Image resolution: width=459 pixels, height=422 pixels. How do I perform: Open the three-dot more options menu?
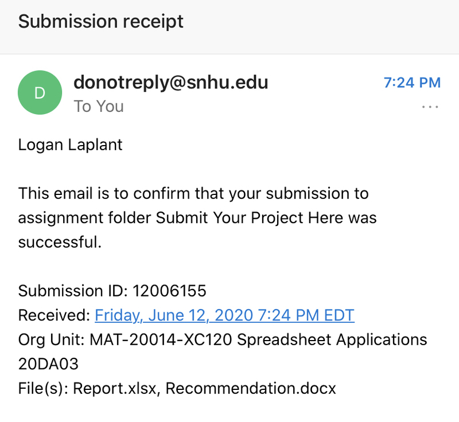(x=430, y=107)
